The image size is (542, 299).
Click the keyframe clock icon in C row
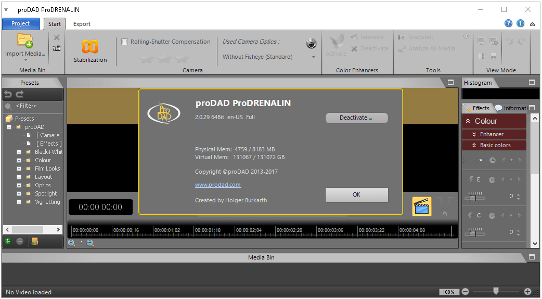(492, 216)
